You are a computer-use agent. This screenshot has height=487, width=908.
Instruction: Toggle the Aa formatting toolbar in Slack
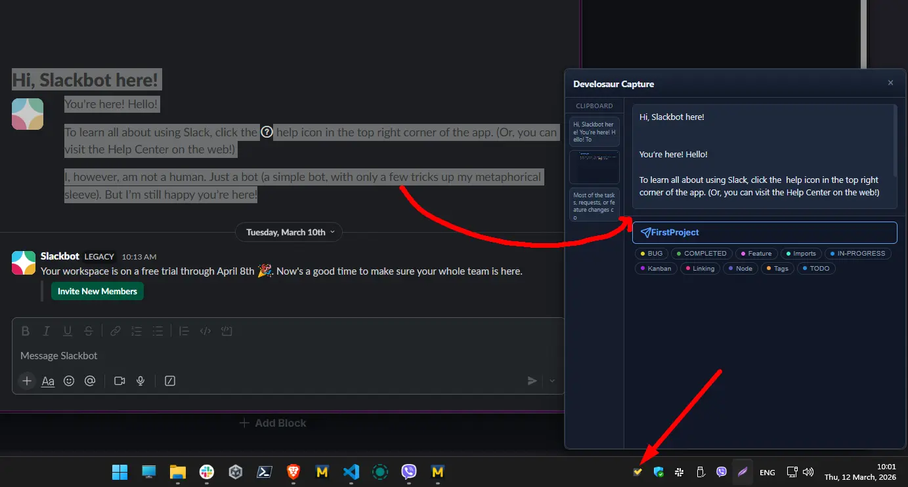click(48, 381)
